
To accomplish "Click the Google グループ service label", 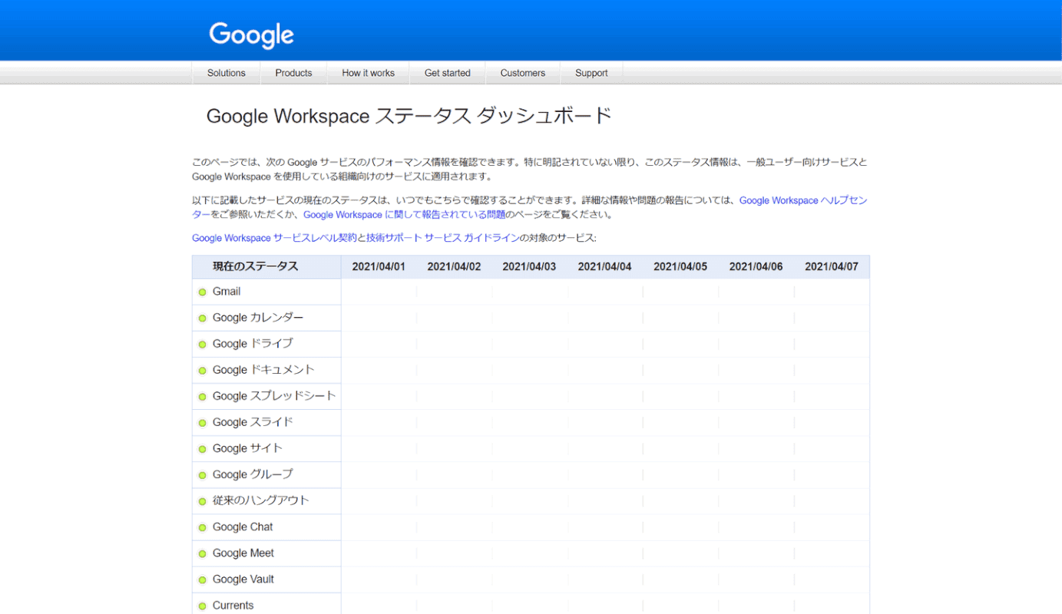I will coord(253,474).
